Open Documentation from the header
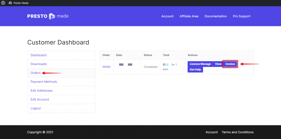 click(216, 16)
